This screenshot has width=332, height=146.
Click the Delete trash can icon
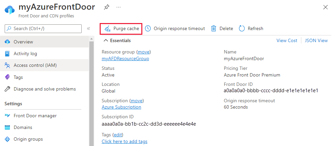pyautogui.click(x=214, y=29)
